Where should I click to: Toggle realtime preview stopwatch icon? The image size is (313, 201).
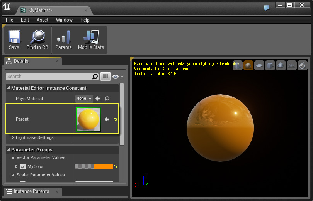point(302,66)
